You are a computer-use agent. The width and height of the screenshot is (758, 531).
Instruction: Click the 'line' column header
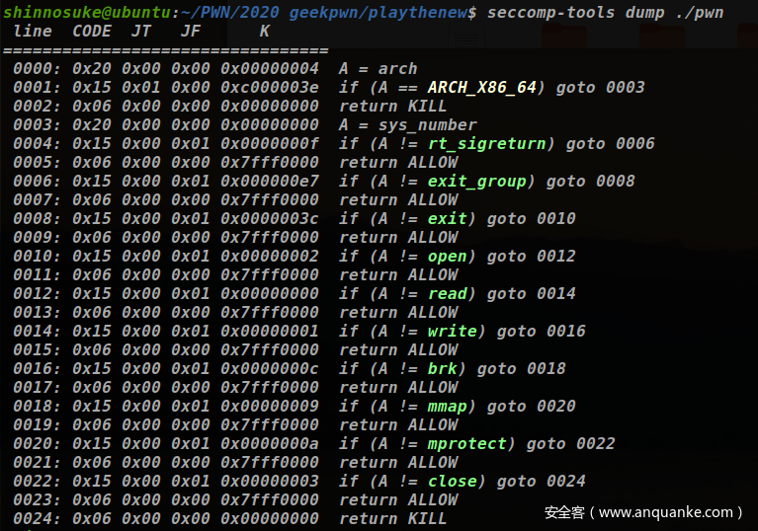(x=33, y=32)
